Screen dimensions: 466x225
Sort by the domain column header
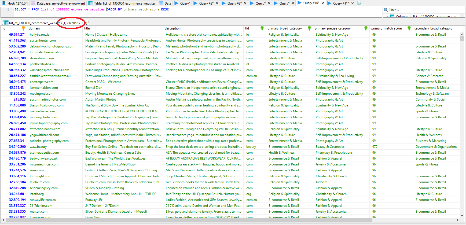pyautogui.click(x=55, y=28)
